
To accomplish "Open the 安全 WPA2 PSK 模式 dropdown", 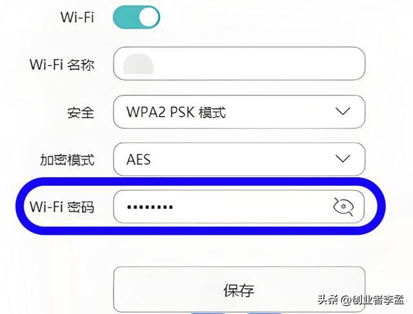I will (x=239, y=112).
